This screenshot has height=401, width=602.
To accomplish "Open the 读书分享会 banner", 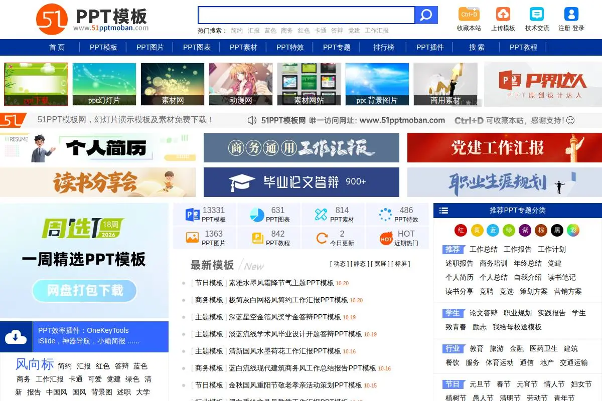I will click(x=98, y=182).
